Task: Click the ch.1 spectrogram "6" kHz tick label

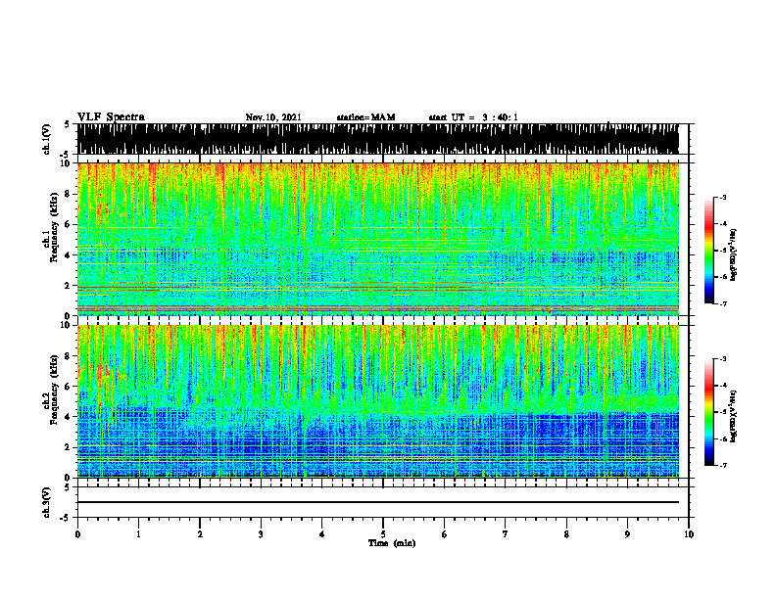Action: tap(69, 224)
